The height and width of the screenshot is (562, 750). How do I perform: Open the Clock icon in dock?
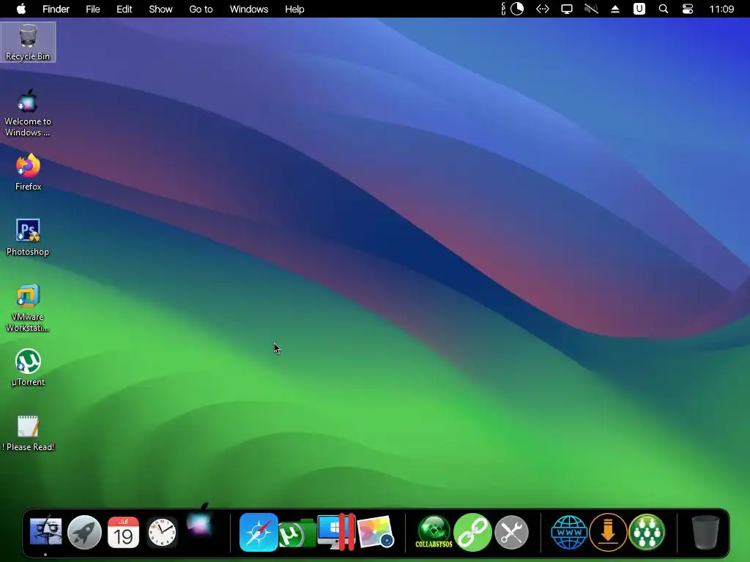coord(162,532)
